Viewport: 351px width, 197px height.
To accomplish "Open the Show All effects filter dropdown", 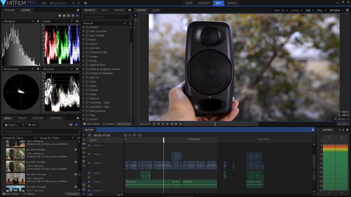I will [x=104, y=24].
